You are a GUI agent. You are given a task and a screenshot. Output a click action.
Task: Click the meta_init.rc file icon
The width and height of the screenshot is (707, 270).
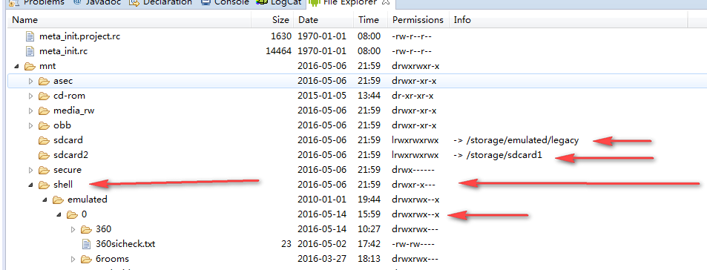point(30,51)
